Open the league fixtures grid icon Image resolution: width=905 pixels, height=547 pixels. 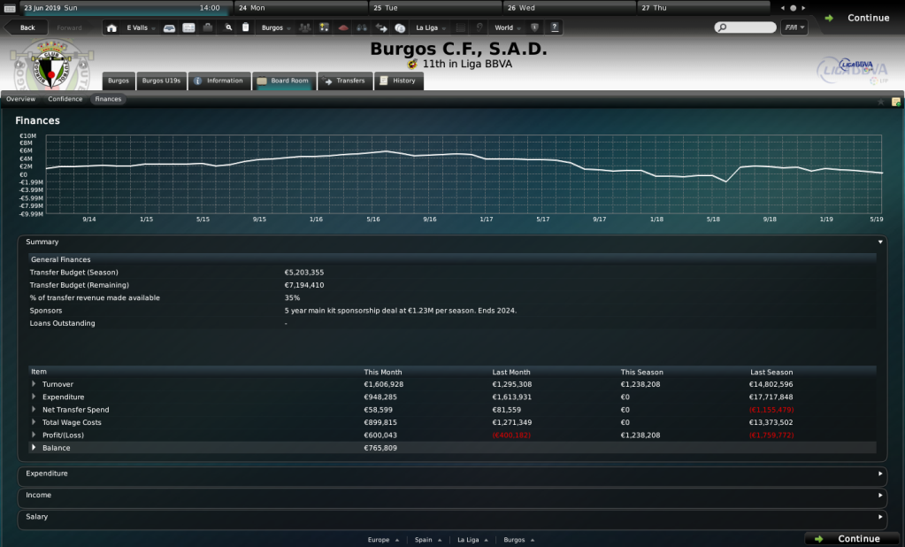(461, 27)
